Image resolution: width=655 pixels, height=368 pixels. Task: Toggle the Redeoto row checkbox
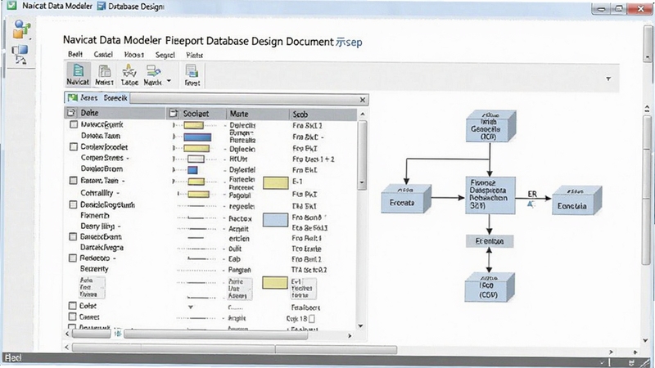pyautogui.click(x=73, y=258)
